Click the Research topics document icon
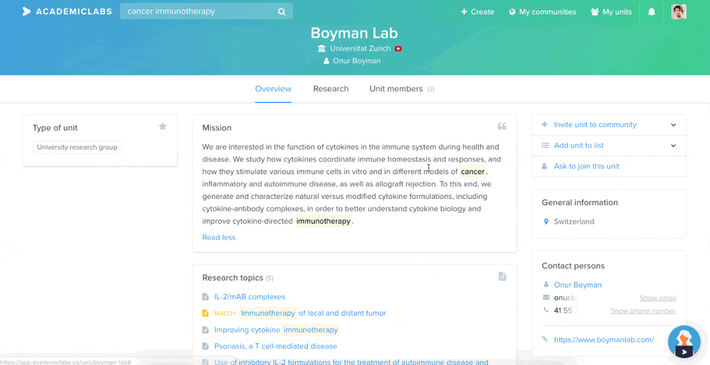Viewport: 710px width, 365px height. (x=502, y=276)
